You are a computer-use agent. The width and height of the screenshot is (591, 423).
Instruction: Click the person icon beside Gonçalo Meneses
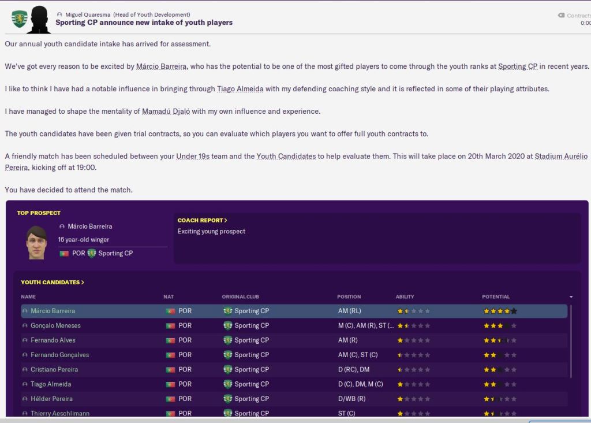pos(25,326)
